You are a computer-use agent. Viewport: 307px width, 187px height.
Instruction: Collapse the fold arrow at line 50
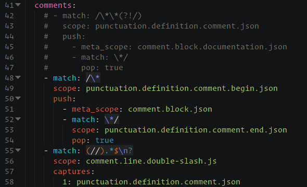18,98
